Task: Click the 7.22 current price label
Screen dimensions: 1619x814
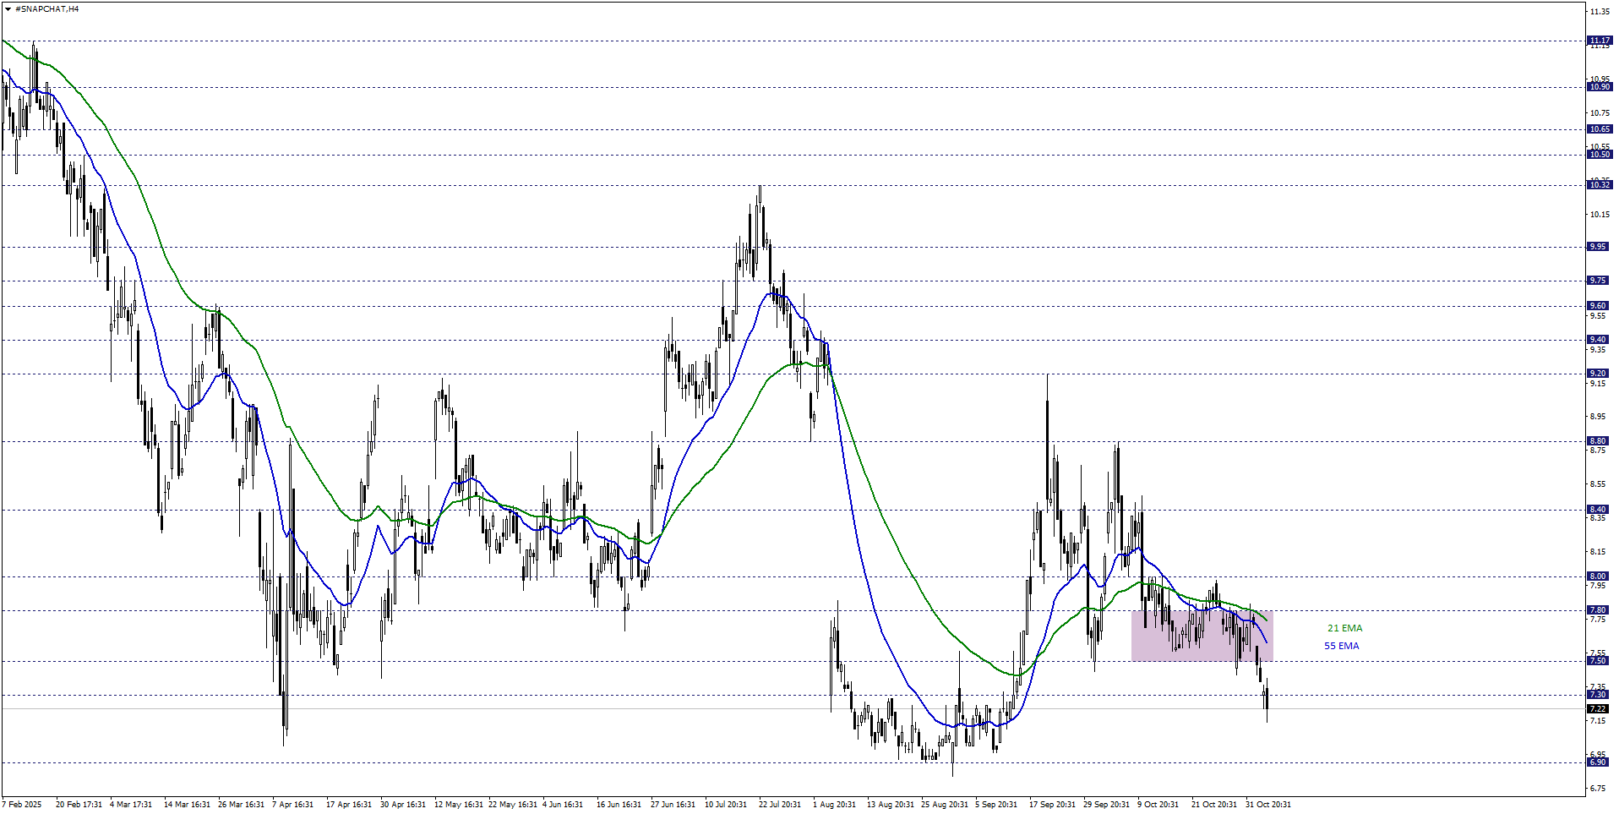Action: (1598, 709)
